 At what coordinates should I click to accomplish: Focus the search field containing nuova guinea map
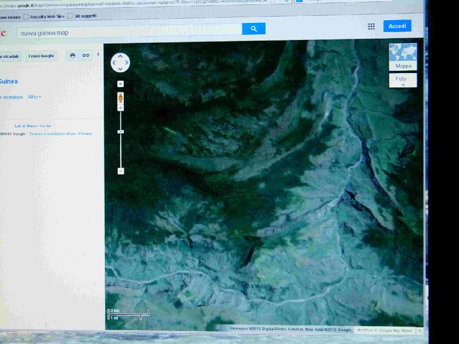click(130, 32)
